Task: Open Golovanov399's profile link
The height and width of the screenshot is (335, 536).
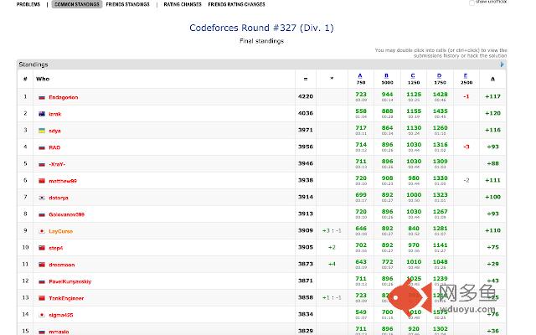Action: click(x=67, y=214)
